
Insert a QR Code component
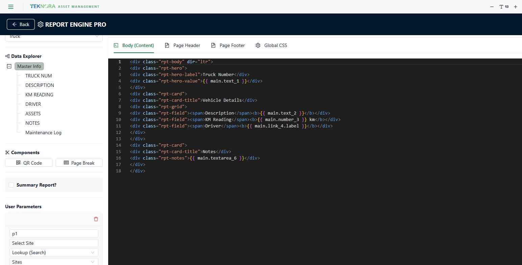pos(29,163)
